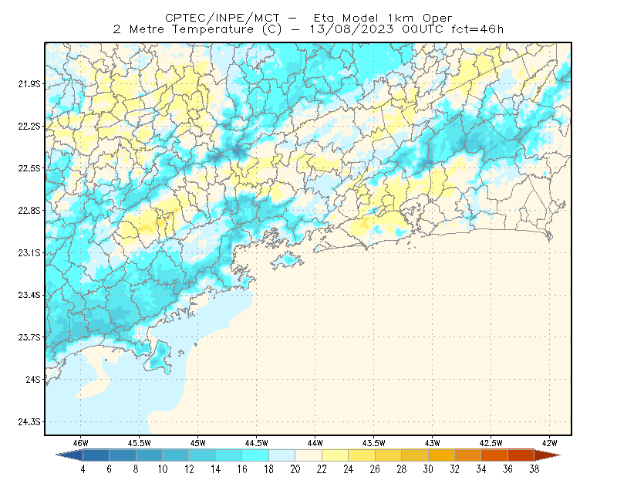Pick the 36–38 °C dark red legend swatch

(x=521, y=455)
